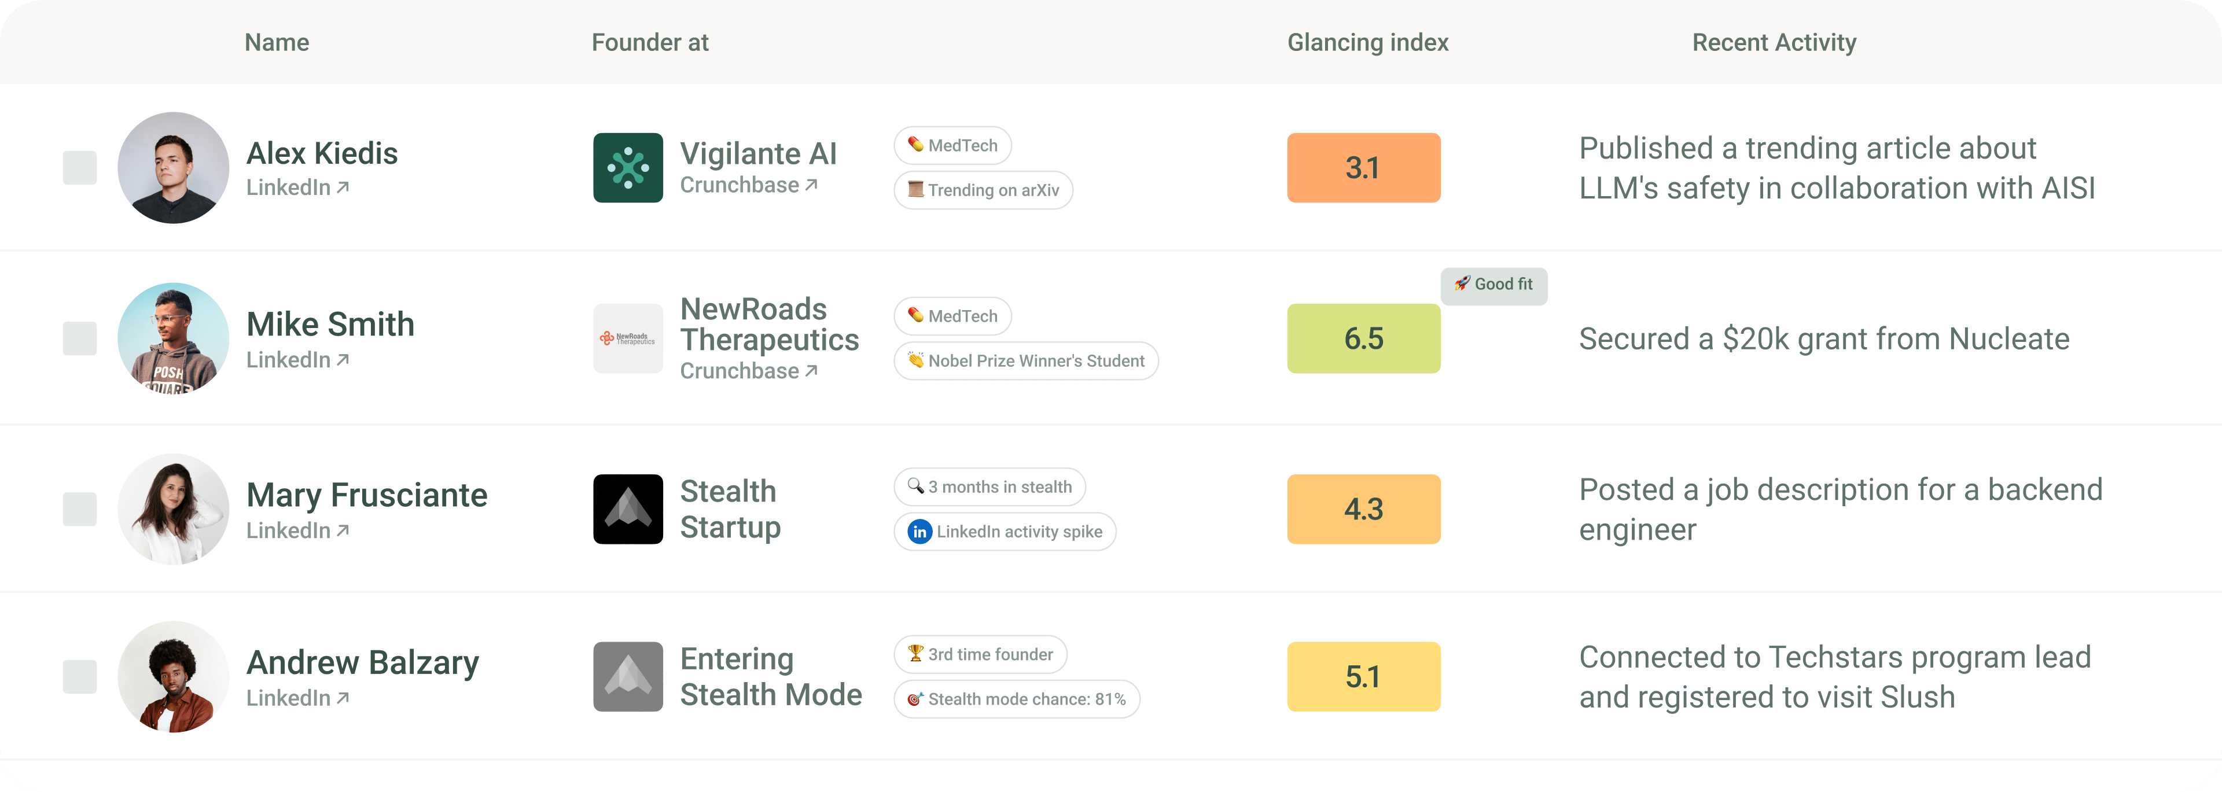Click the orange 3.1 Glancing index score
The width and height of the screenshot is (2222, 792).
click(1363, 167)
